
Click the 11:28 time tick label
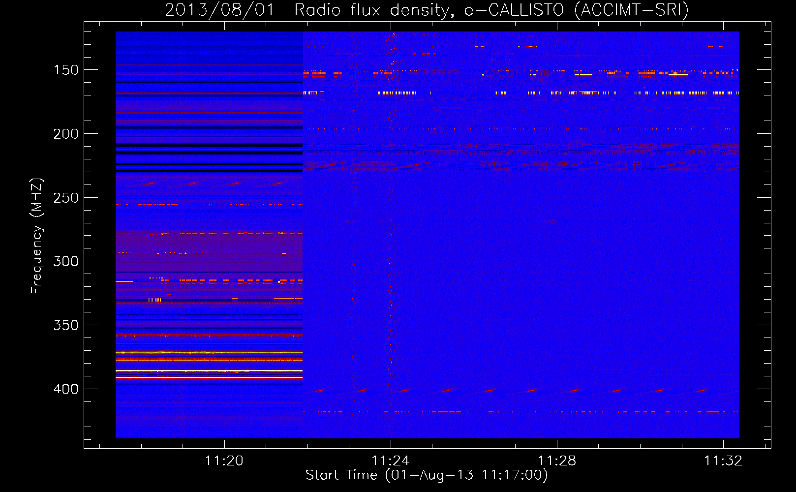557,461
